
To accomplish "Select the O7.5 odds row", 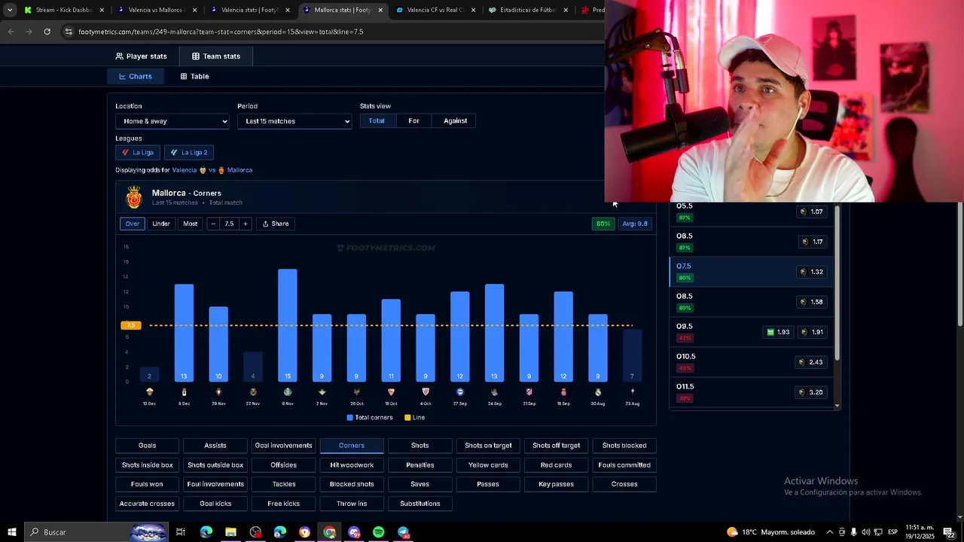I will pyautogui.click(x=751, y=272).
